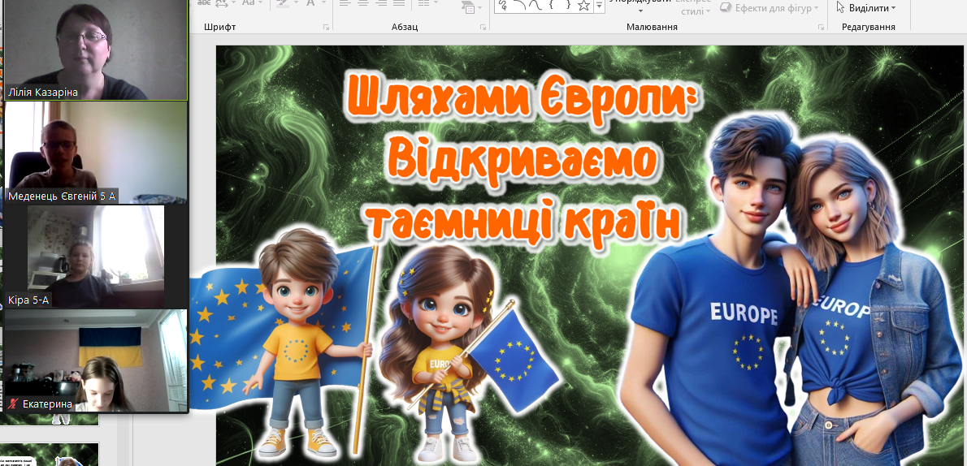This screenshot has height=466, width=967.
Task: Open the font color dropdown arrow
Action: click(323, 2)
